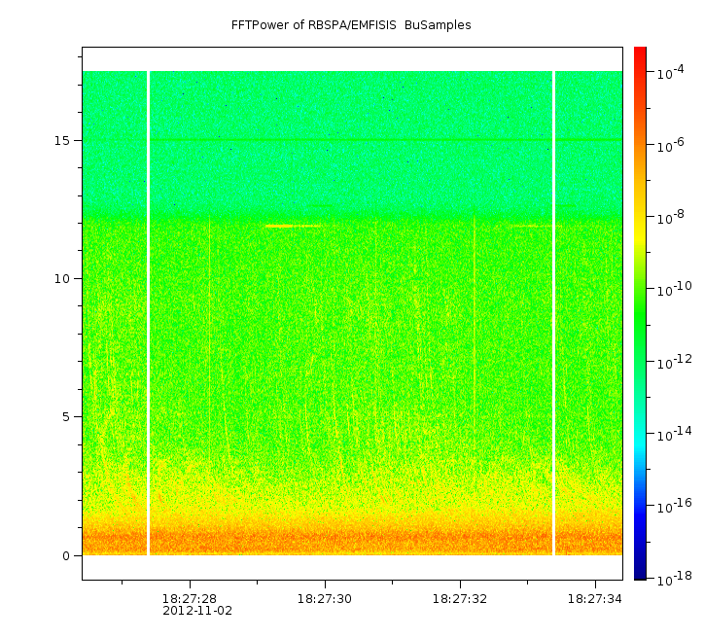Click the colorbar label 10^-10
This screenshot has width=704, height=638.
675,289
